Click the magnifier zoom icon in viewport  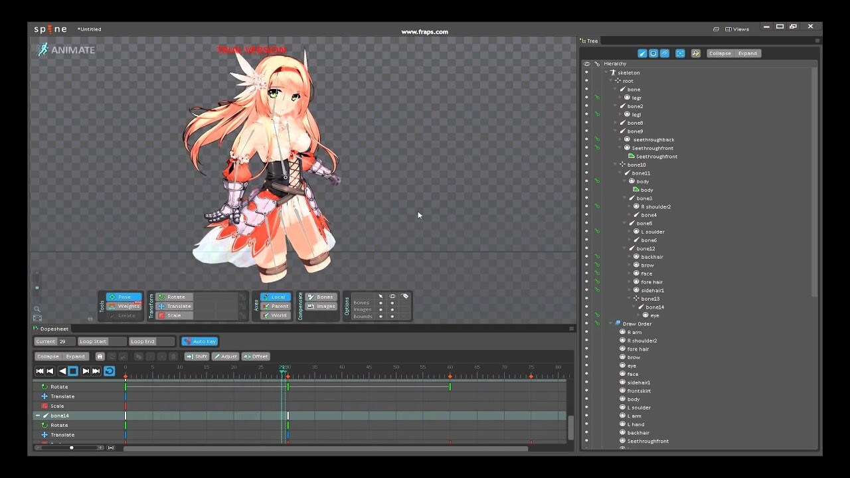pos(37,309)
